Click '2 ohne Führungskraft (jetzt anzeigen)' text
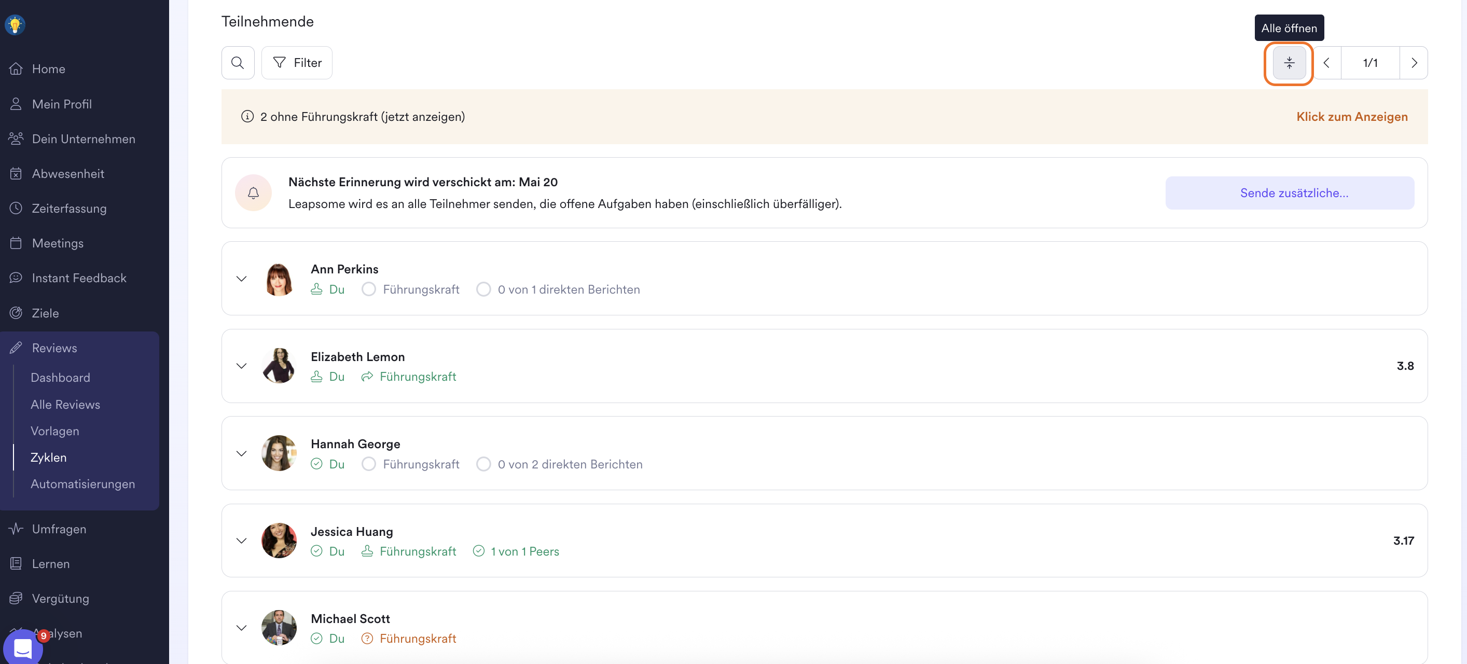Viewport: 1467px width, 664px height. click(363, 117)
